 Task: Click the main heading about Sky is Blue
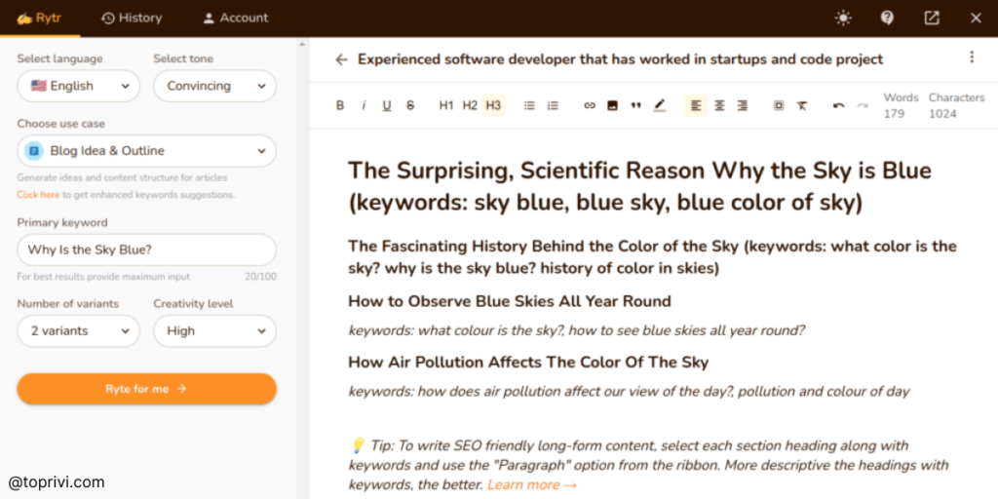pyautogui.click(x=639, y=186)
